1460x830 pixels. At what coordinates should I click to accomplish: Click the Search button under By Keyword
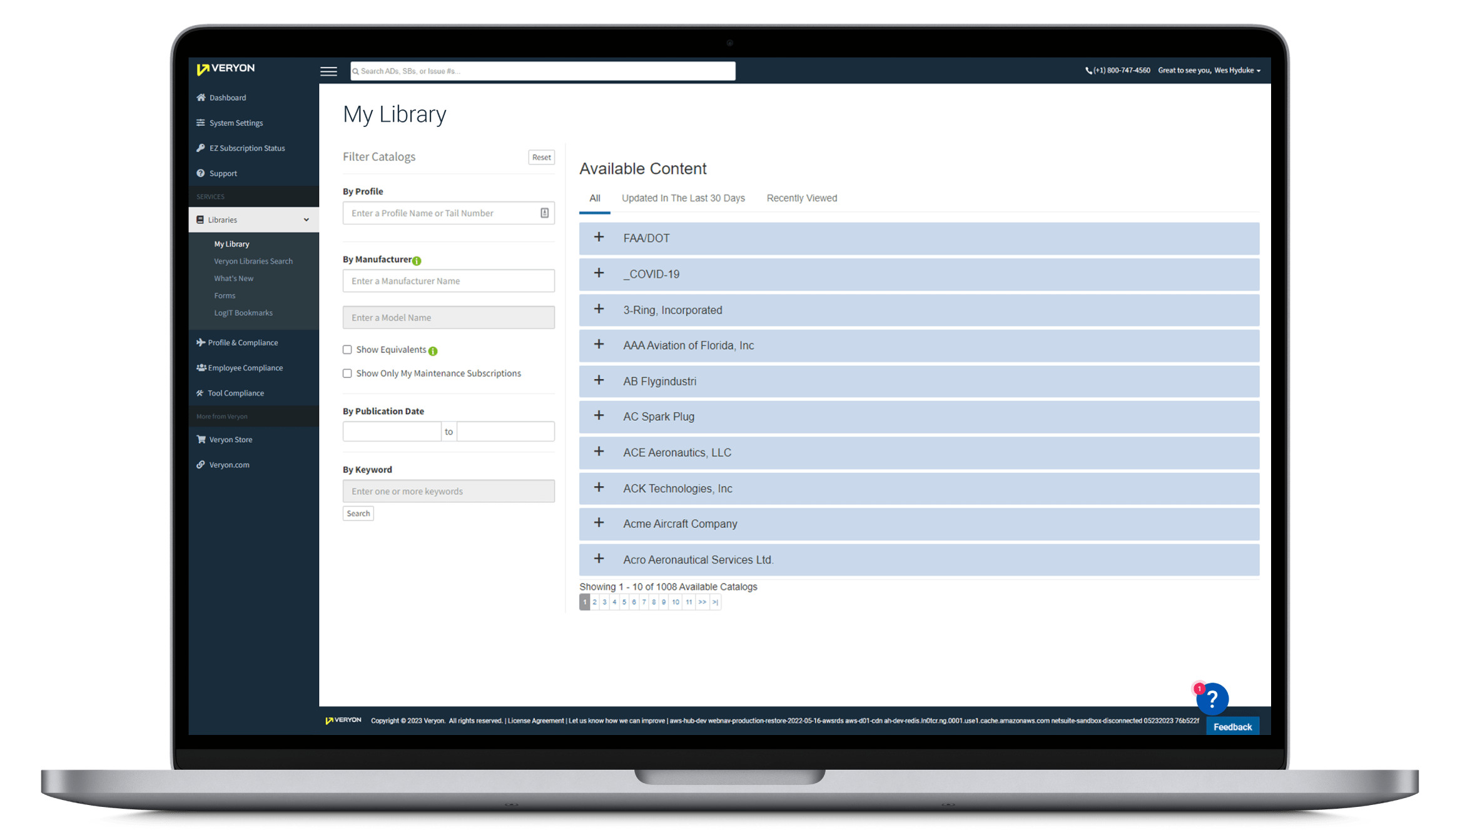pyautogui.click(x=358, y=514)
